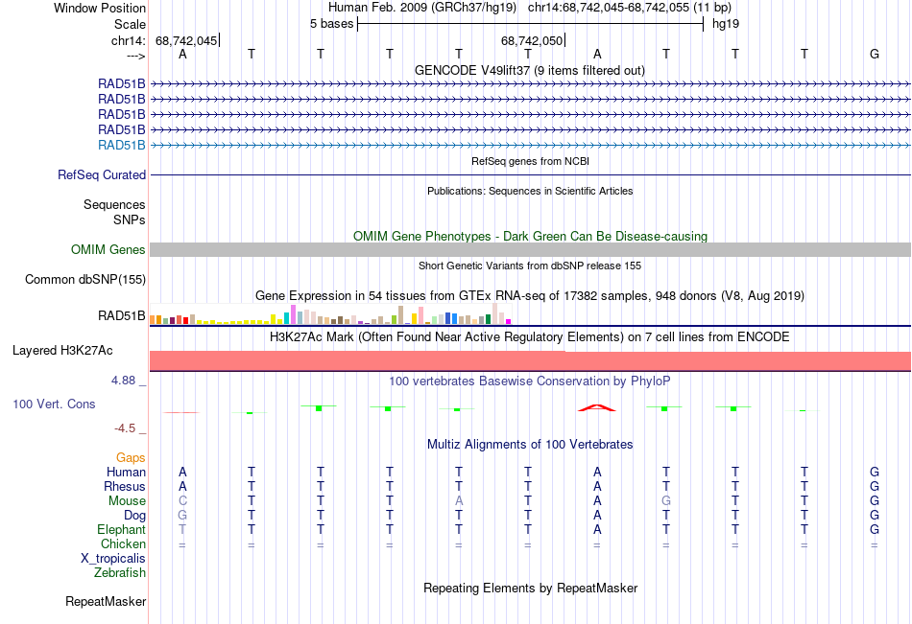The width and height of the screenshot is (912, 624).
Task: Click the gray OMIM Genes bar
Action: [x=530, y=250]
